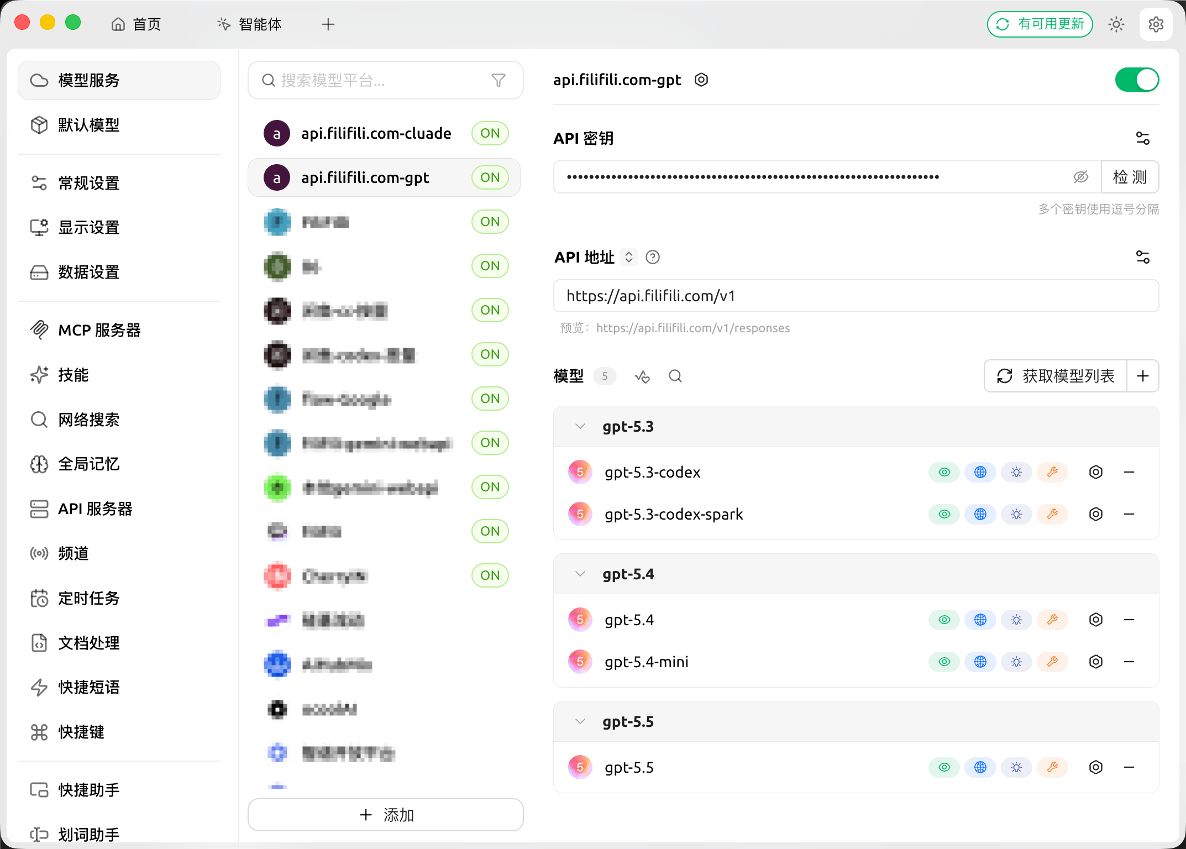Click the model health check icon

(642, 376)
